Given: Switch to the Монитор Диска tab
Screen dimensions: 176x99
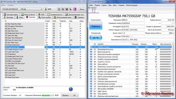Looking at the screenshot, I should pos(28,15).
